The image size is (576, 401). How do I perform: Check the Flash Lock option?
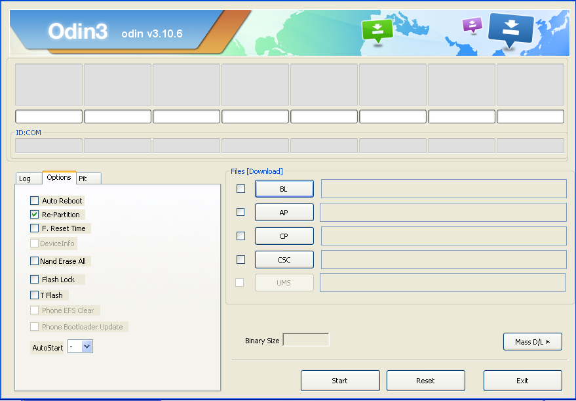[35, 279]
